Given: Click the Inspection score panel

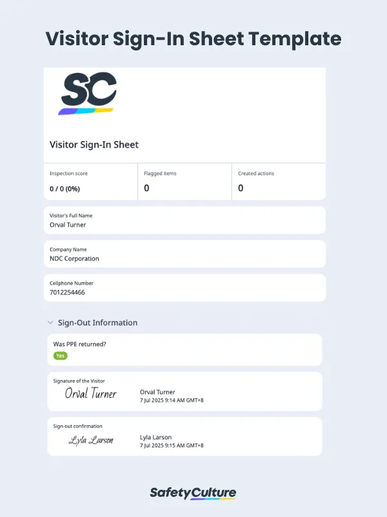Looking at the screenshot, I should pos(90,182).
